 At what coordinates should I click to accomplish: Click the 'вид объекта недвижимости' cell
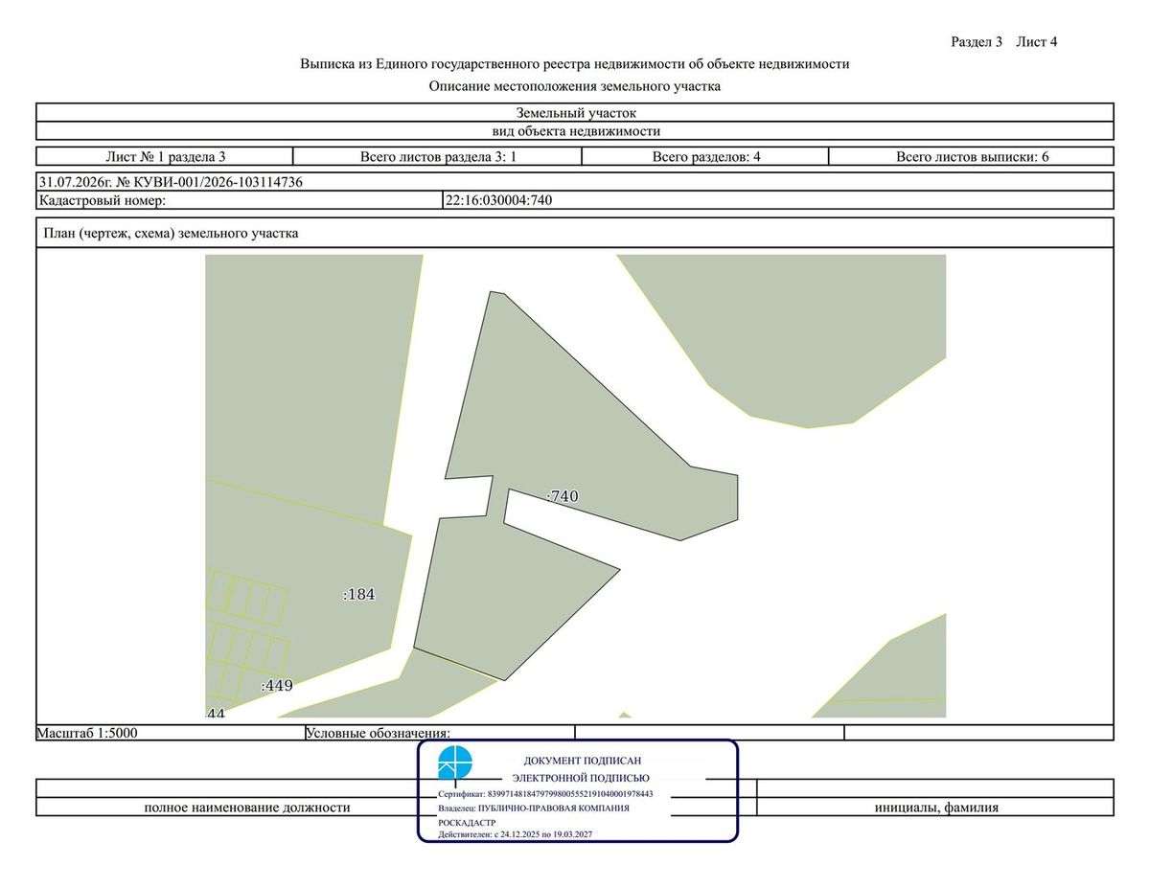(575, 131)
